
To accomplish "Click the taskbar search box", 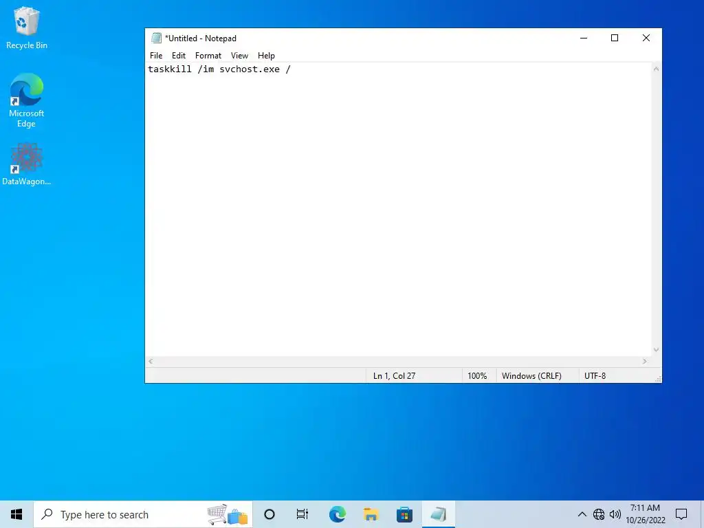I will [x=143, y=514].
